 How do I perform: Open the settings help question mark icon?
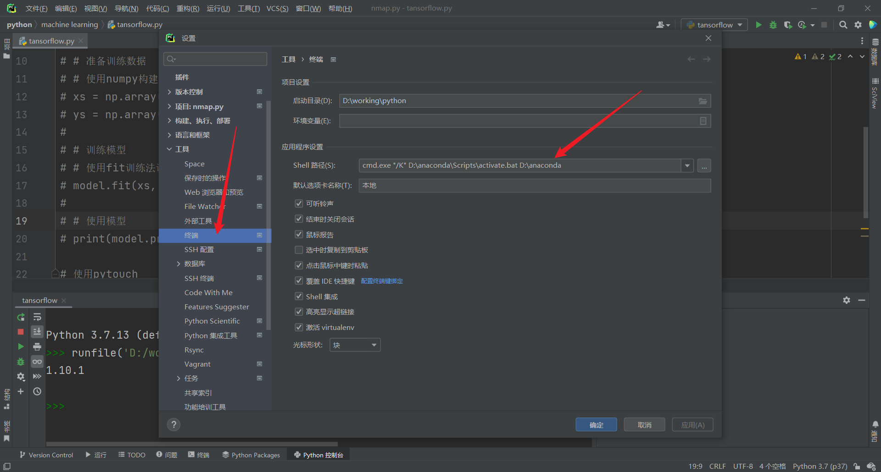click(x=173, y=425)
